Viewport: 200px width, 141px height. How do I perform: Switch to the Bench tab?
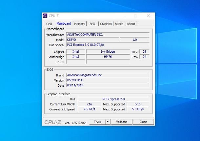coord(119,24)
